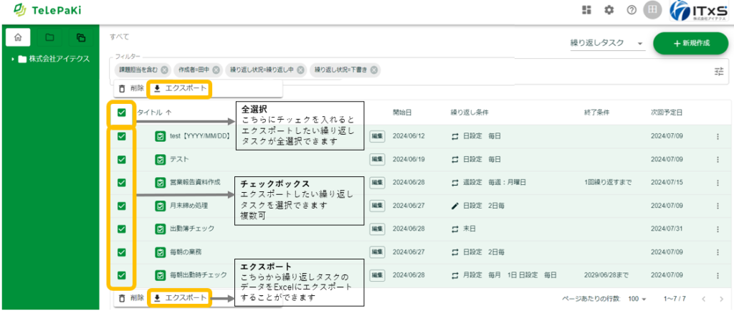Switch to the multi-folder sidebar tab
This screenshot has height=311, width=734.
pyautogui.click(x=80, y=37)
